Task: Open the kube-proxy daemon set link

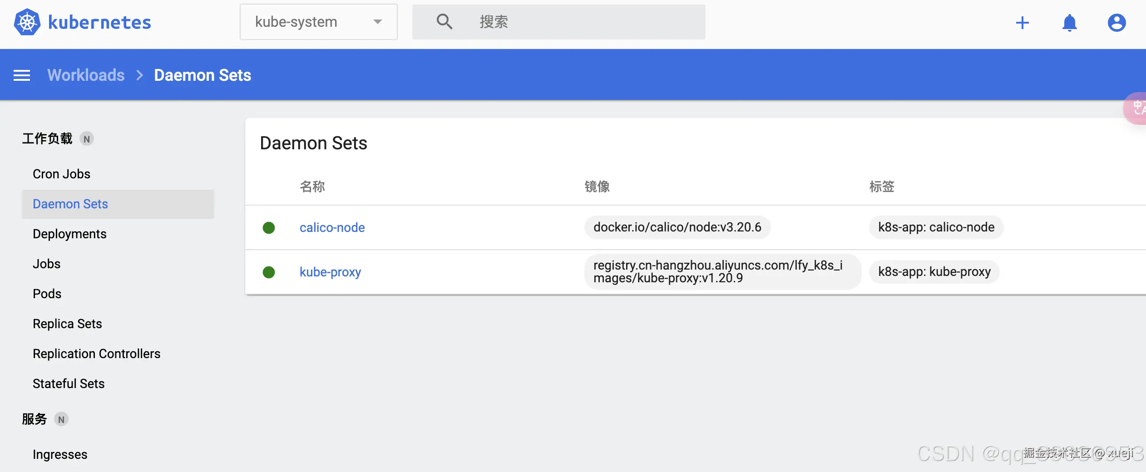Action: point(330,272)
